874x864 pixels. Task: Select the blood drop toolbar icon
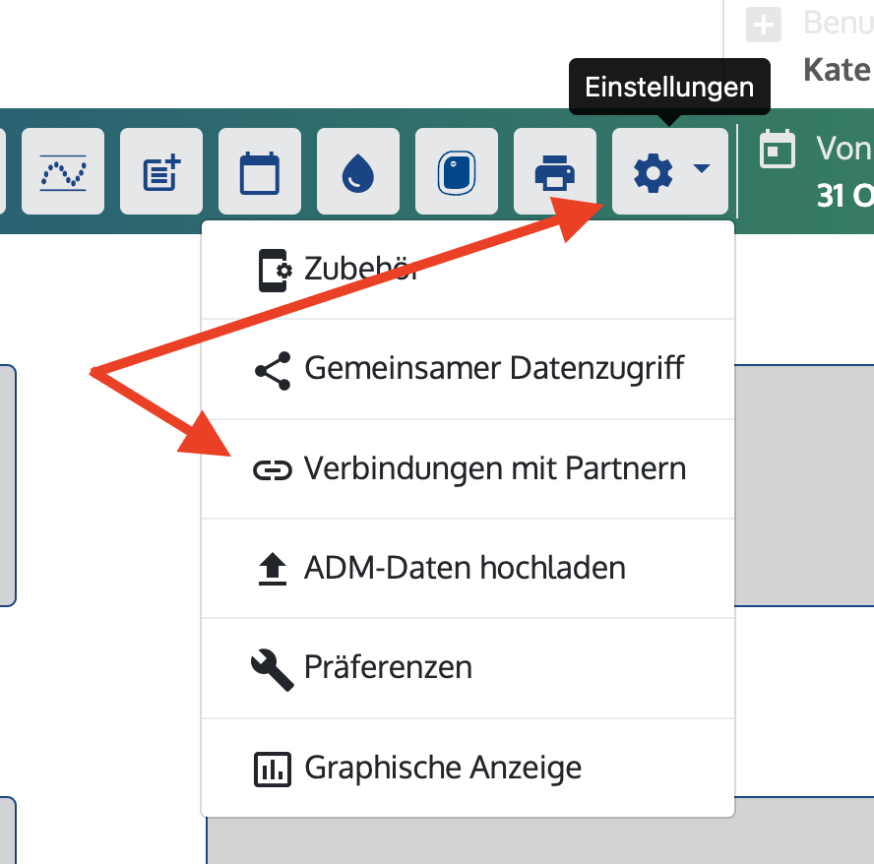[358, 171]
